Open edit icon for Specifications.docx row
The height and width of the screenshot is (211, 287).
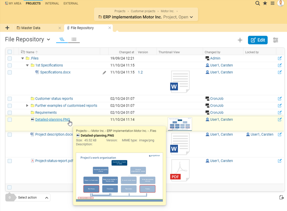pyautogui.click(x=279, y=72)
